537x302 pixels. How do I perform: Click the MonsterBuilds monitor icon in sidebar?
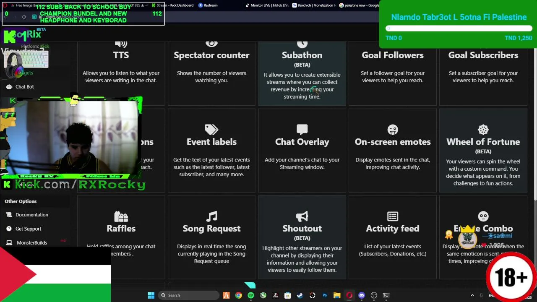9,242
